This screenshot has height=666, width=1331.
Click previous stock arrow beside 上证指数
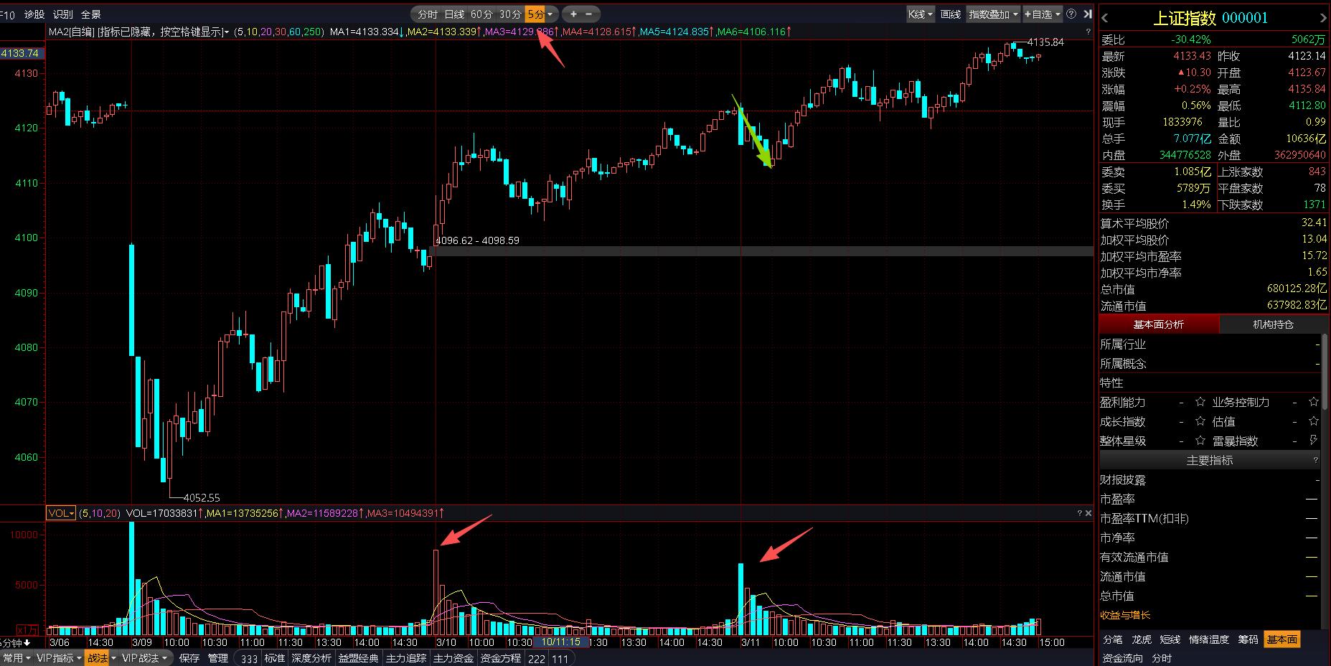pos(1105,19)
